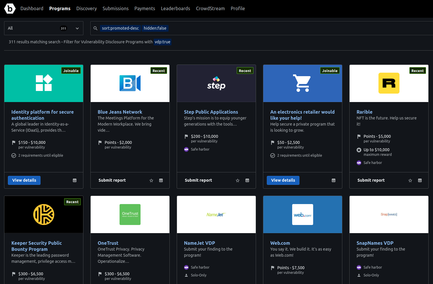This screenshot has height=284, width=433.
Task: Toggle the follow star on Step Public Applications
Action: tap(237, 180)
